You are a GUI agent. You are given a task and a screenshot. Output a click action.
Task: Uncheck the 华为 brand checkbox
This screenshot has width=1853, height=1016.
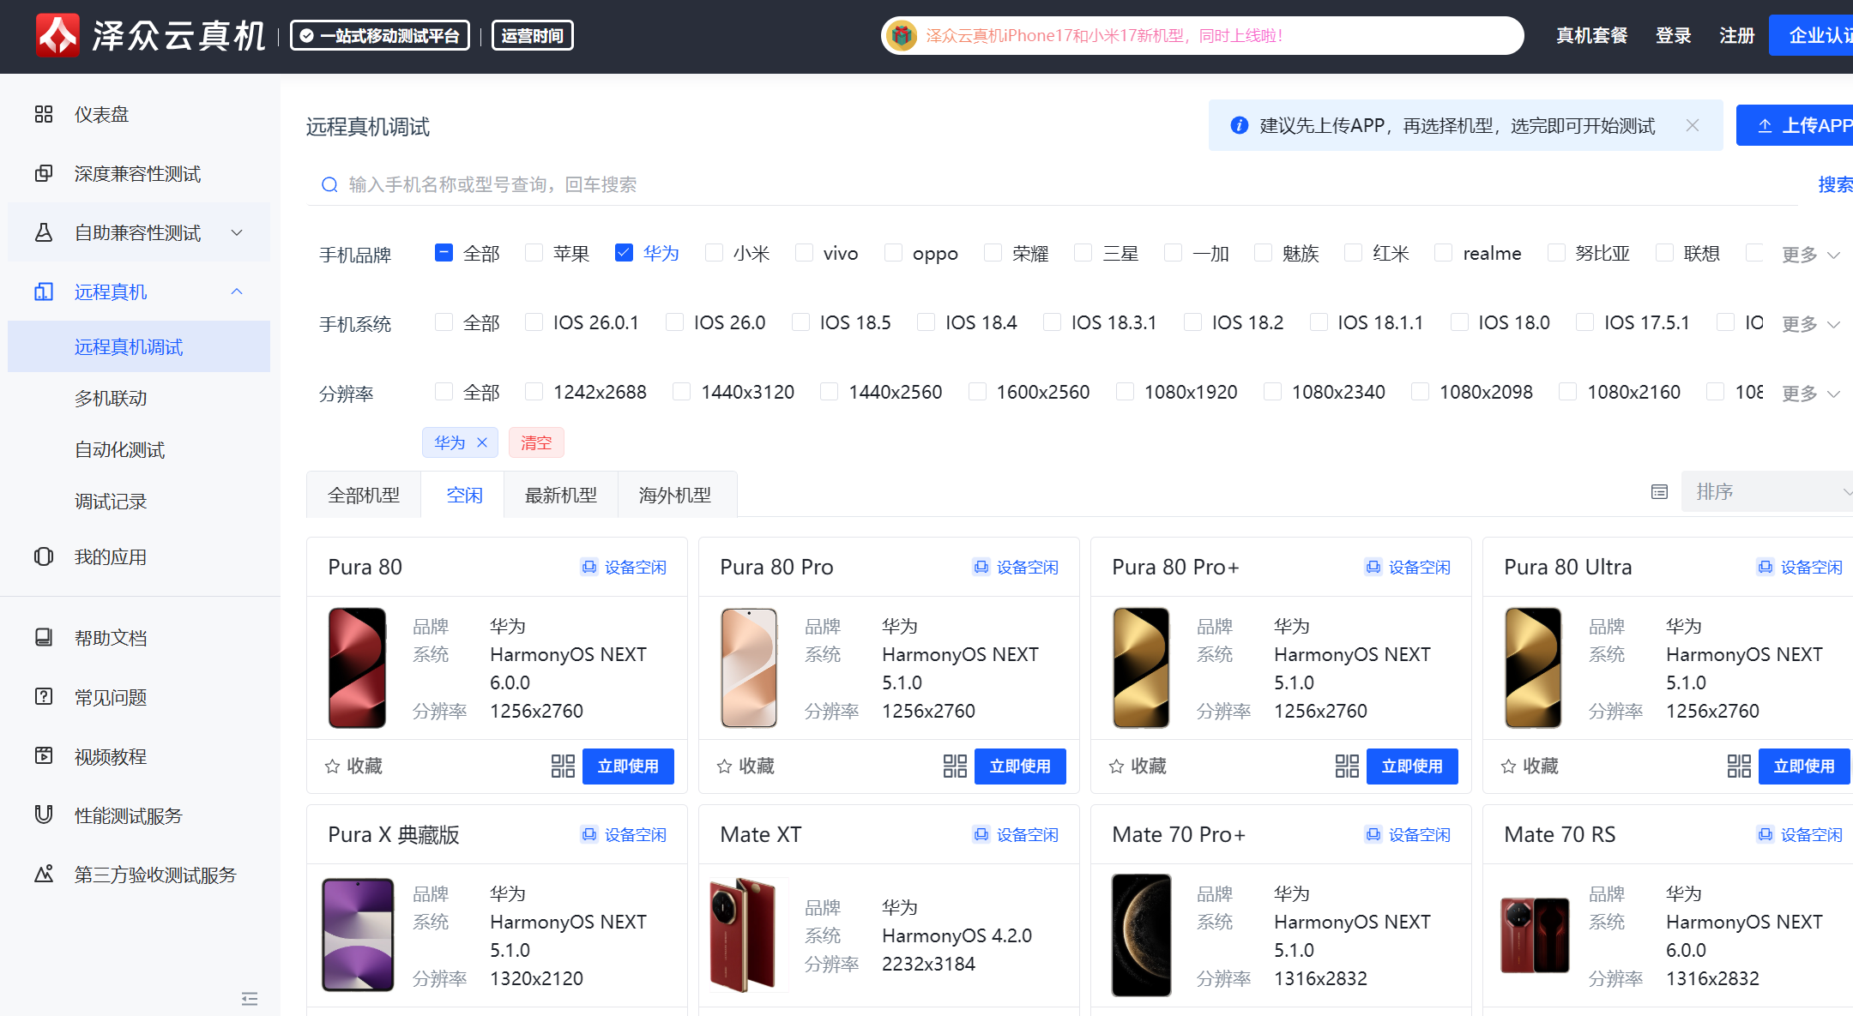tap(624, 253)
